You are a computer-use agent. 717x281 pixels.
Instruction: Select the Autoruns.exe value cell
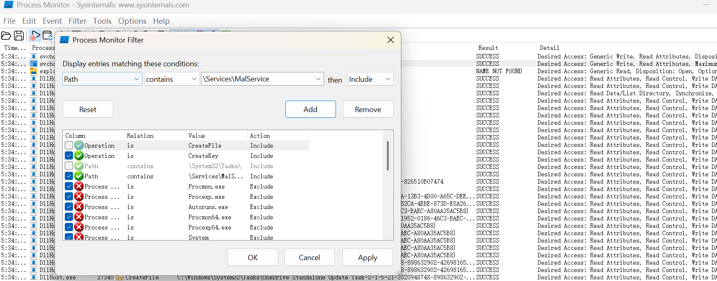(208, 207)
